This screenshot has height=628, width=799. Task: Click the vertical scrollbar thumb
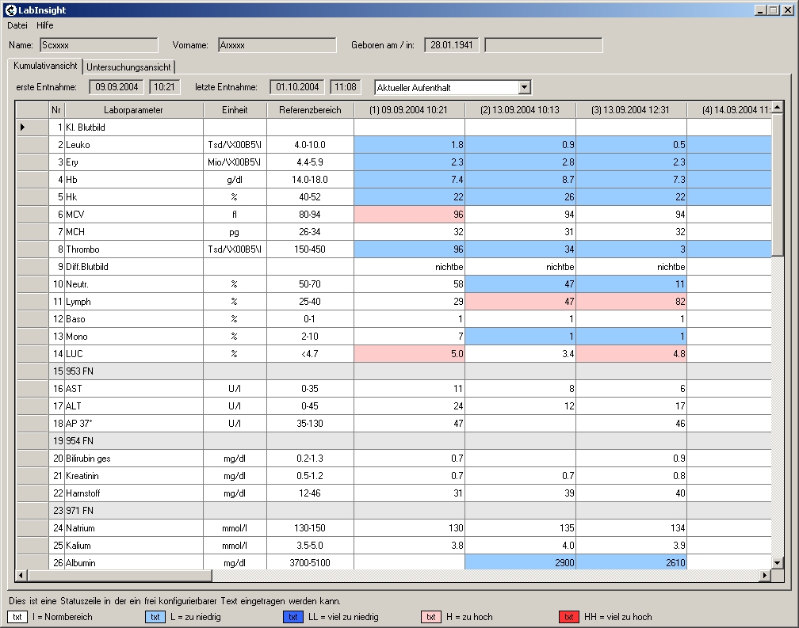(777, 185)
